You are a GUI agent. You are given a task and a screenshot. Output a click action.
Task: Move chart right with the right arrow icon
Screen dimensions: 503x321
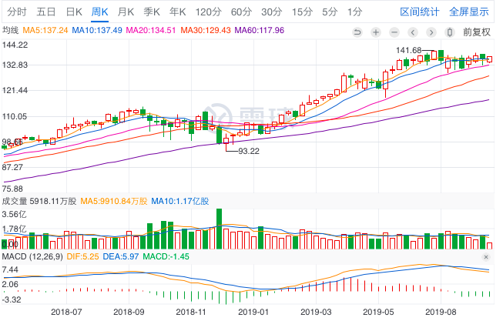431,32
